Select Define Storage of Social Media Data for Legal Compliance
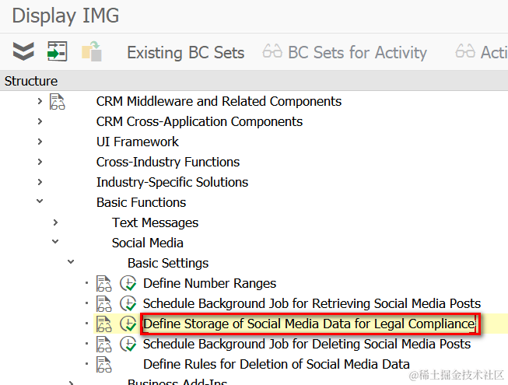The height and width of the screenshot is (385, 508). click(310, 324)
